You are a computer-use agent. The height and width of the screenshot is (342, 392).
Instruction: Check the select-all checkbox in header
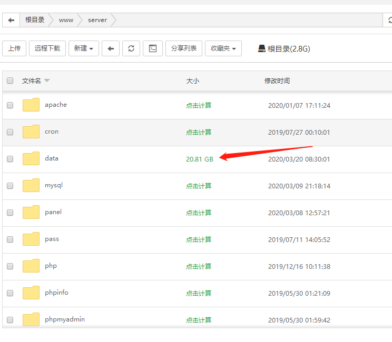point(10,81)
